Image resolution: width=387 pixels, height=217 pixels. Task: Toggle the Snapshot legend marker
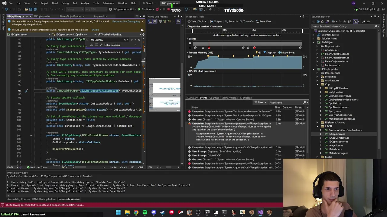click(x=271, y=52)
